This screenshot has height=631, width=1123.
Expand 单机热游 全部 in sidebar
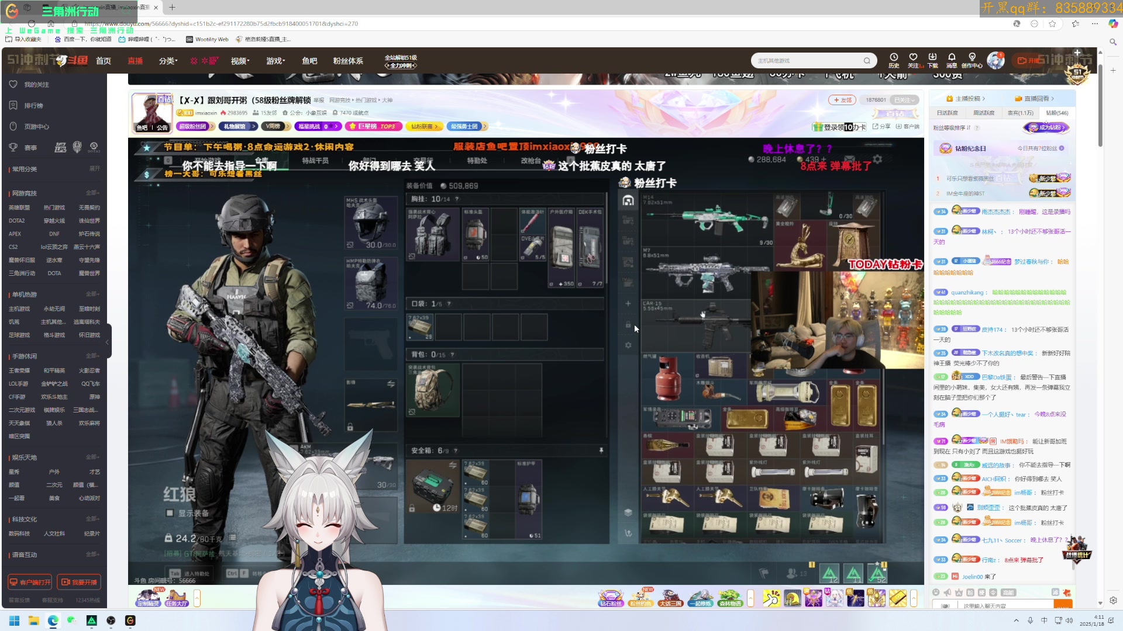tap(92, 294)
